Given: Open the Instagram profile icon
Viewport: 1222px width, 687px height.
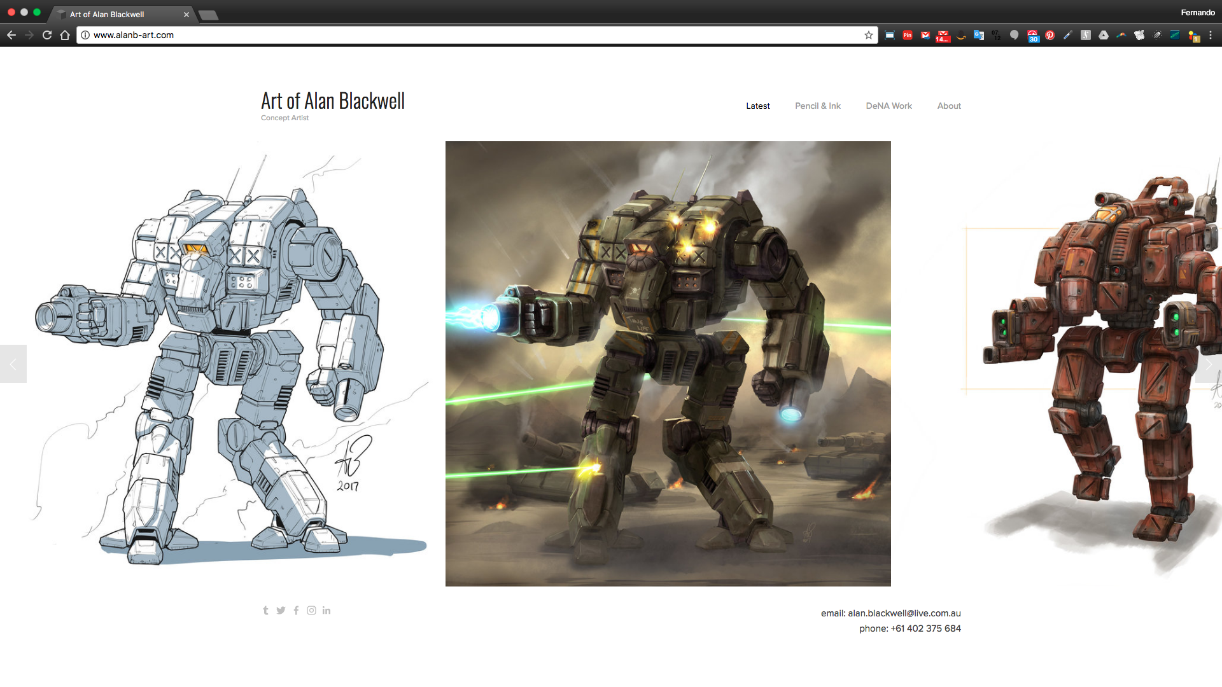Looking at the screenshot, I should point(311,611).
